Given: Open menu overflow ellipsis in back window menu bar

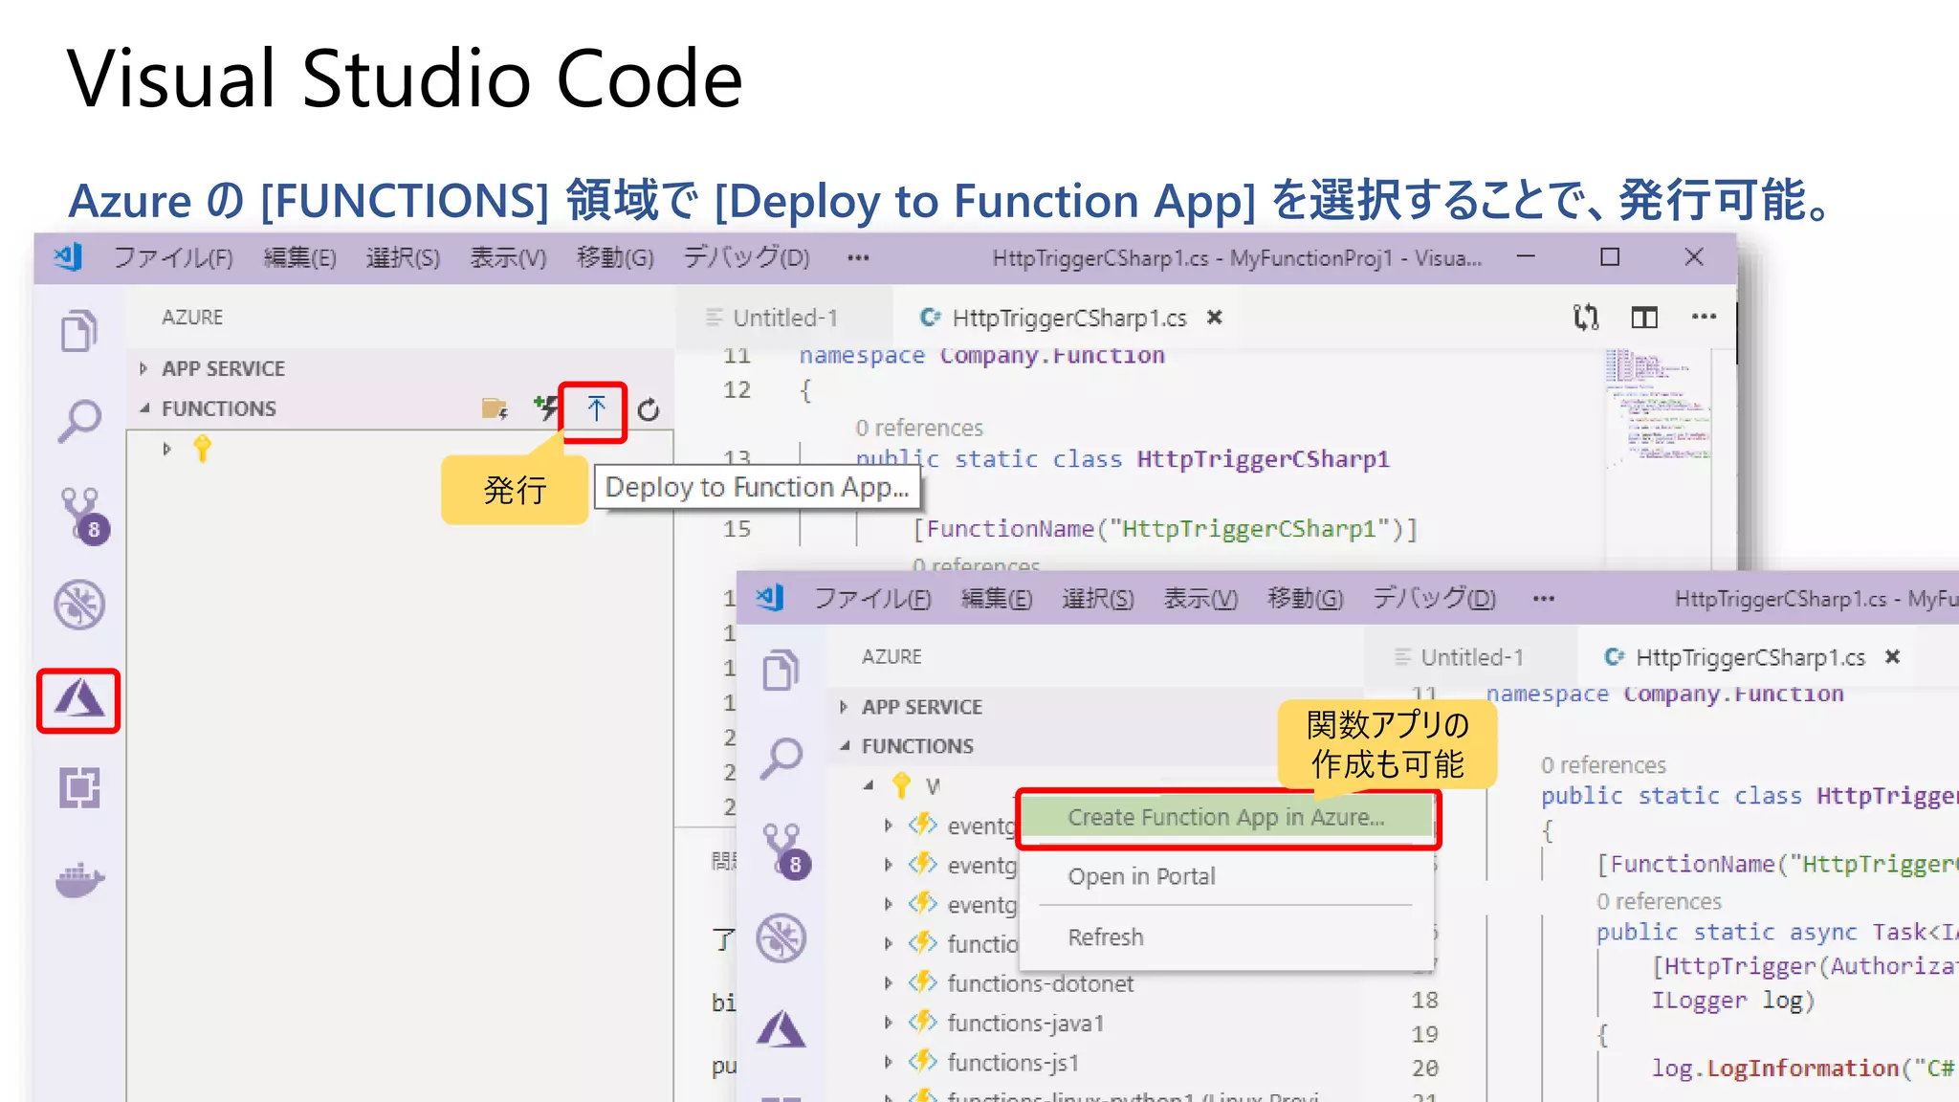Looking at the screenshot, I should [858, 257].
